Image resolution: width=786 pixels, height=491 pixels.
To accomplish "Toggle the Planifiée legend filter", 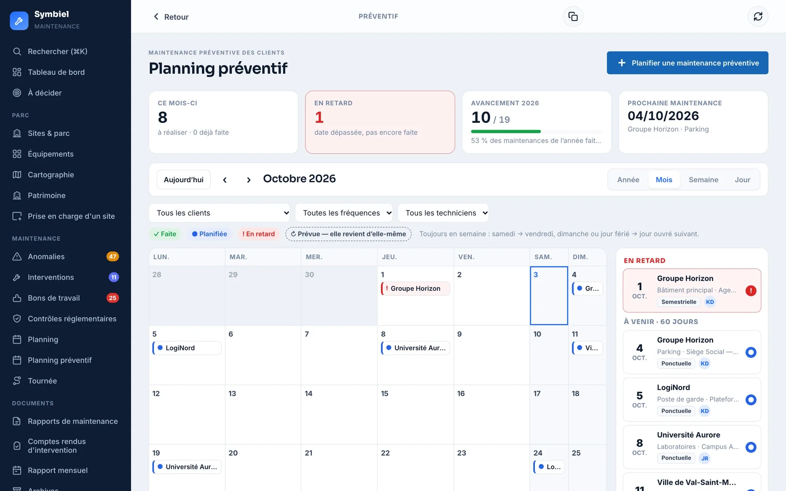I will (x=209, y=234).
